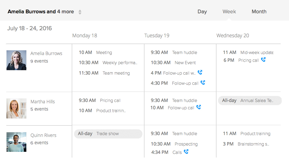Image resolution: width=289 pixels, height=163 pixels.
Task: Open Quinn's 3 PM Brainstorming session event
Action: [253, 144]
